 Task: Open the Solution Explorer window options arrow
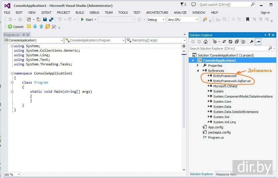pos(265,35)
